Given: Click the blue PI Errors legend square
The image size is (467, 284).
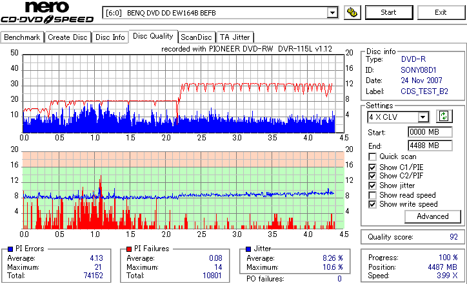Looking at the screenshot, I should 10,249.
